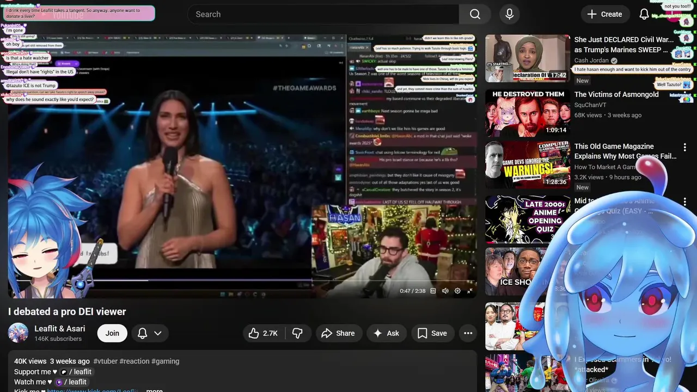The height and width of the screenshot is (392, 697).
Task: Like the video with thumbs up
Action: pos(264,333)
